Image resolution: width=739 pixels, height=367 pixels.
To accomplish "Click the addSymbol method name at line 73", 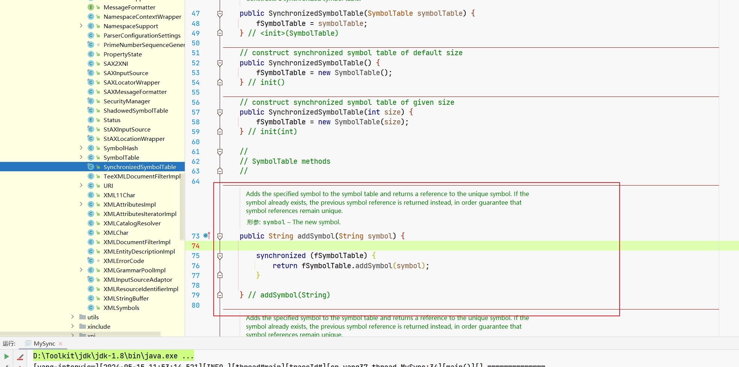I will [x=316, y=236].
